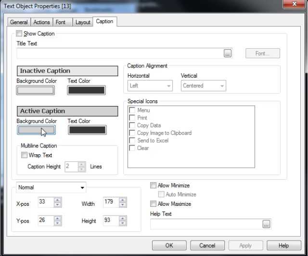The width and height of the screenshot is (308, 256).
Task: Decrease the X-pos value
Action: click(x=58, y=204)
